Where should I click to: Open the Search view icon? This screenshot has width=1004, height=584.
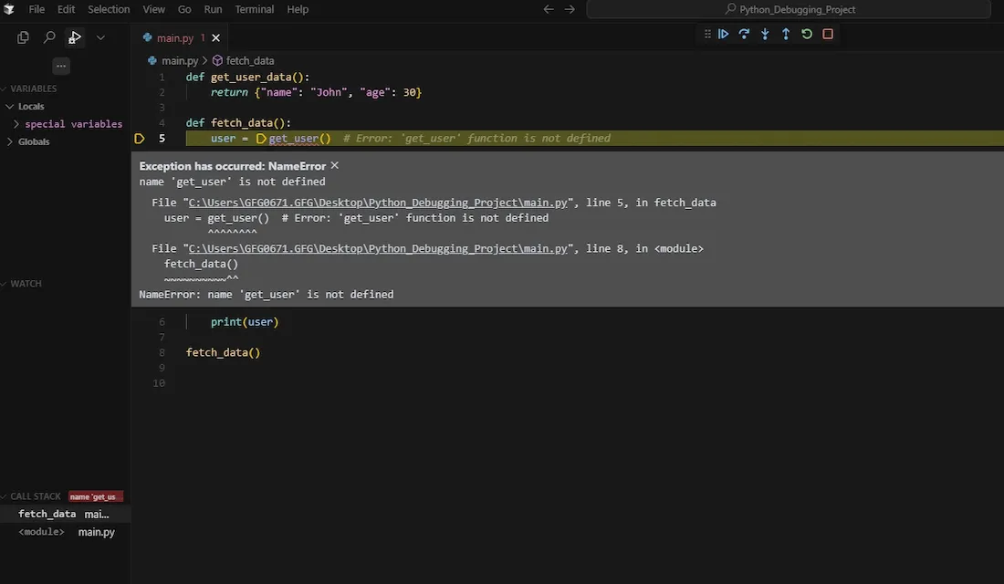[50, 37]
